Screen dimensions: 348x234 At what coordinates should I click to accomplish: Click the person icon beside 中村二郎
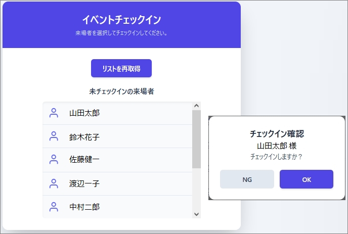(54, 207)
